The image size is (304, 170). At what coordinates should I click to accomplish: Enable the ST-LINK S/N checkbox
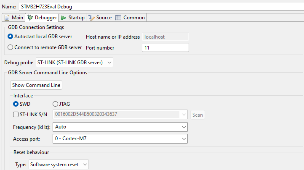pyautogui.click(x=16, y=114)
